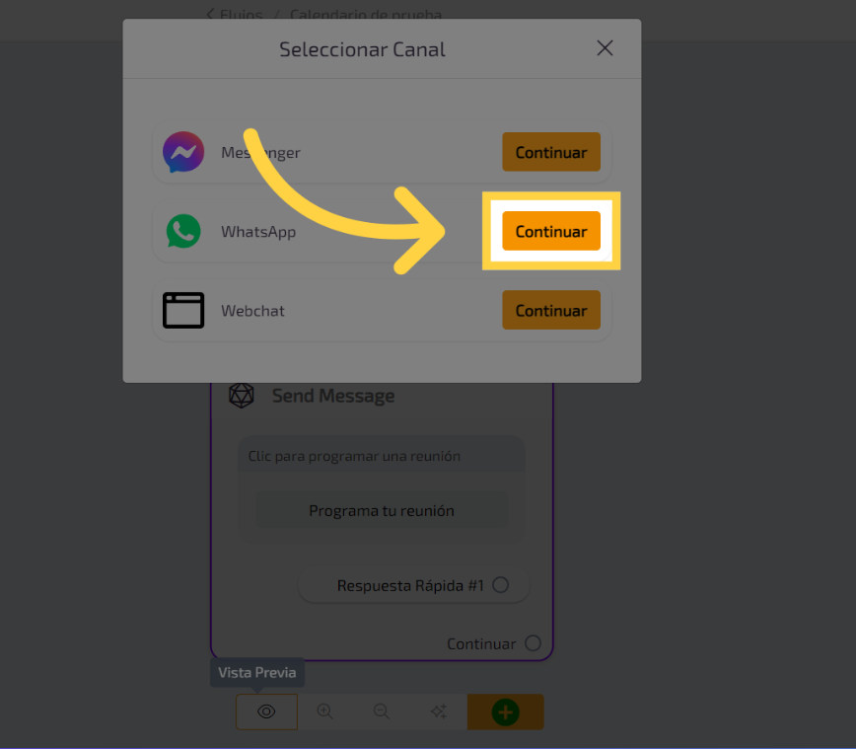The image size is (856, 749).
Task: Select the Continuar connector circle on node
Action: point(533,643)
